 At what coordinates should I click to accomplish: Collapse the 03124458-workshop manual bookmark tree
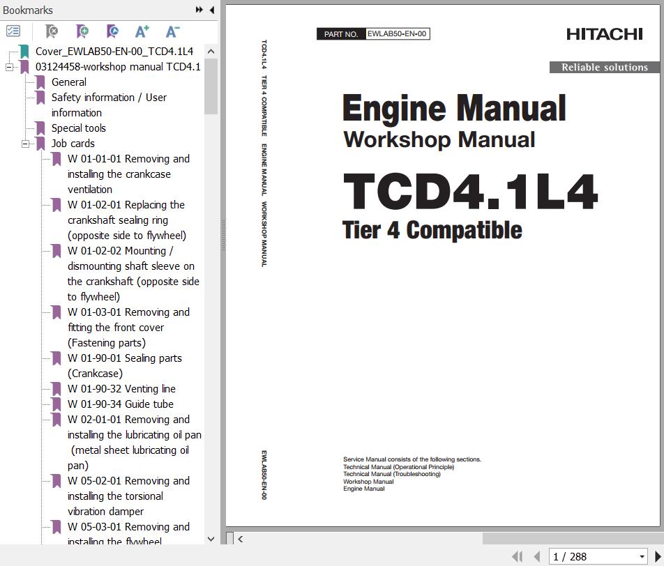(9, 67)
